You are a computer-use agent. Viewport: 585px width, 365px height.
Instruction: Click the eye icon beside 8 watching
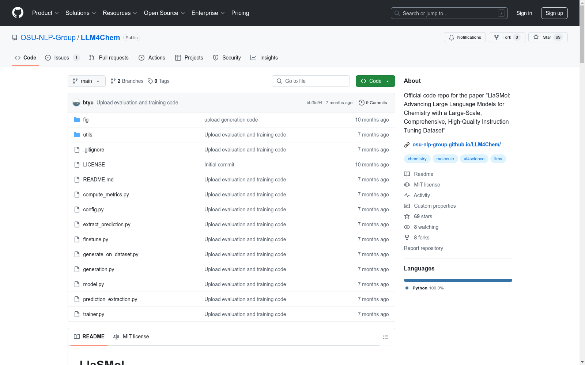pyautogui.click(x=407, y=227)
